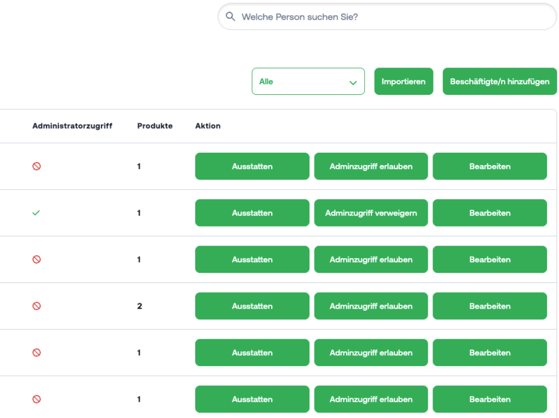The width and height of the screenshot is (559, 418).
Task: Click 'Adminzugriff erlauben' for the two-product row
Action: click(371, 306)
